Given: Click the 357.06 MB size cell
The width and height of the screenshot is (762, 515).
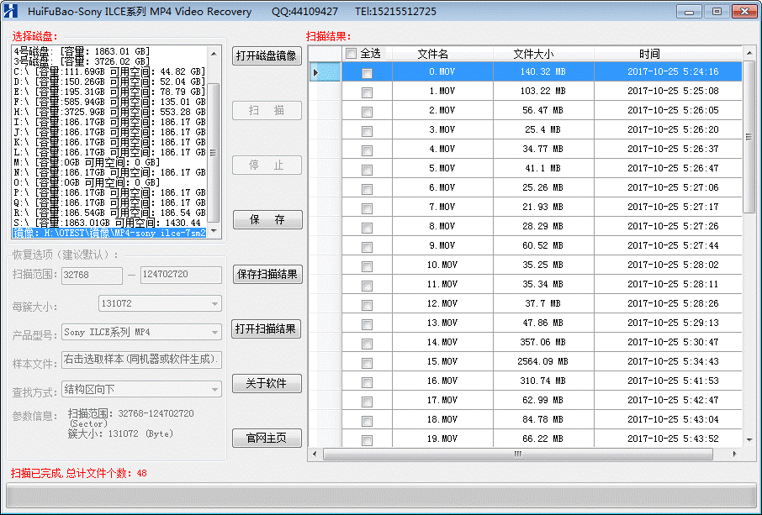Looking at the screenshot, I should [543, 342].
